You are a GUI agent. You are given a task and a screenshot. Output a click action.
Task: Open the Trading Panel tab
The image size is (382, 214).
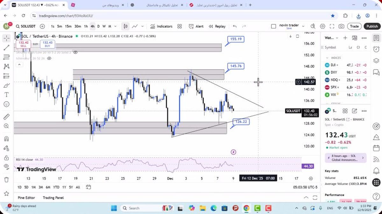(53, 197)
